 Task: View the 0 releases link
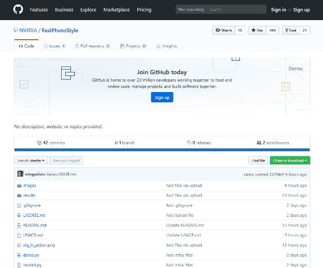point(199,143)
